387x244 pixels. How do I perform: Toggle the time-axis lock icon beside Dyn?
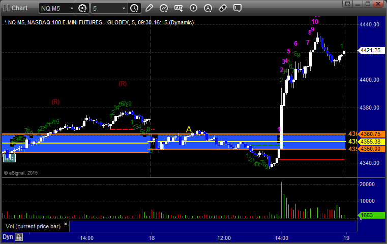click(x=19, y=237)
